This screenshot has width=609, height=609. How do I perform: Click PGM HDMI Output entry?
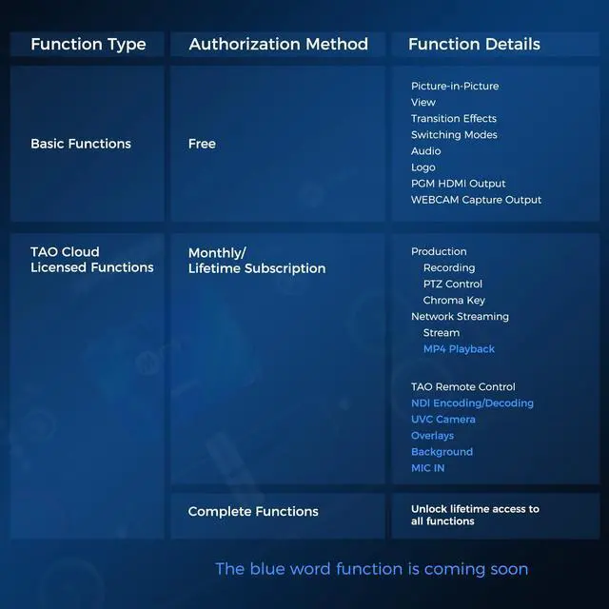458,184
